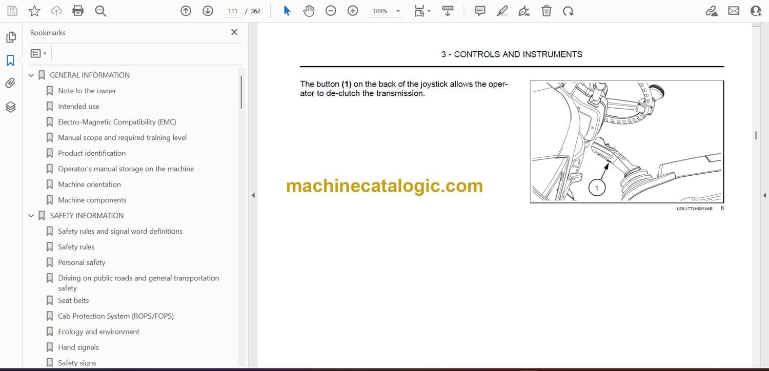The width and height of the screenshot is (769, 371).
Task: Add the document to starred favorites
Action: tap(34, 11)
